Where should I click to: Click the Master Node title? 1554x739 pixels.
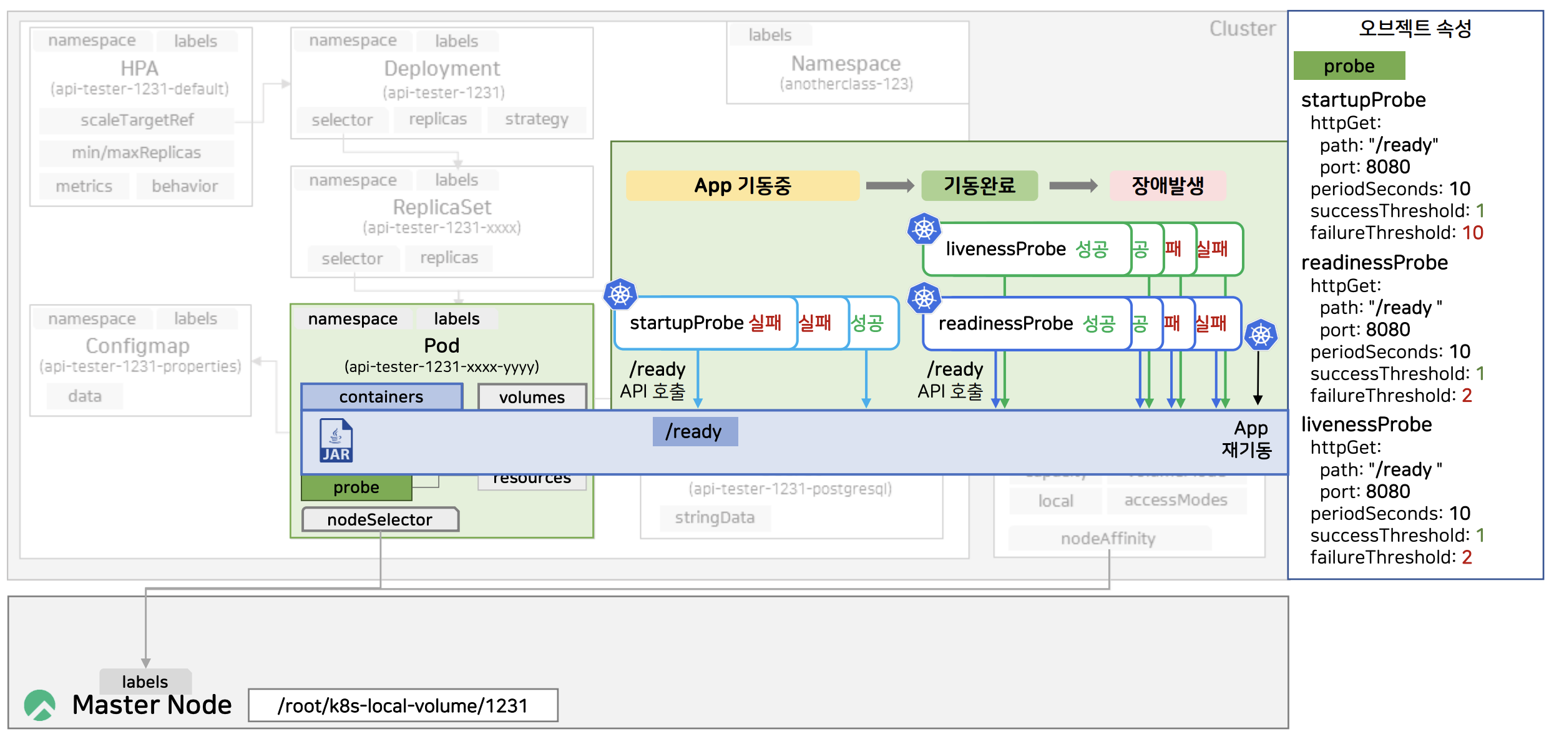point(152,705)
